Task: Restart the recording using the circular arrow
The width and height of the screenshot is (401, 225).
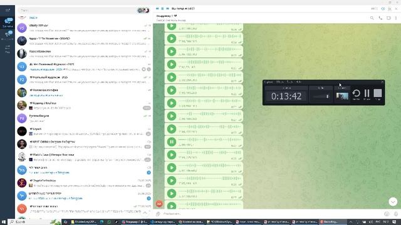Action: tap(356, 93)
